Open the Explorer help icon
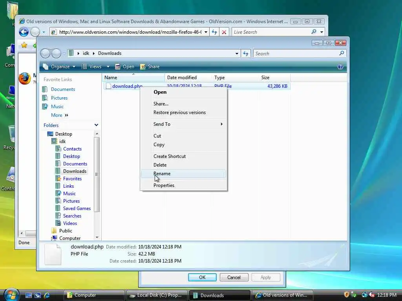The height and width of the screenshot is (301, 402). tap(340, 67)
